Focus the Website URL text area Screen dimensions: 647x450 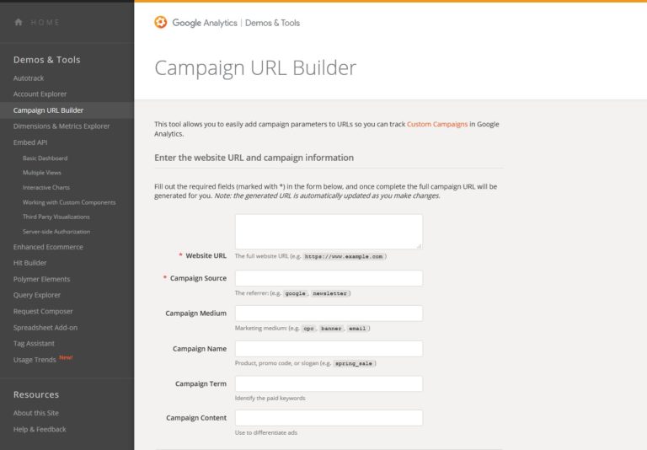click(x=329, y=232)
